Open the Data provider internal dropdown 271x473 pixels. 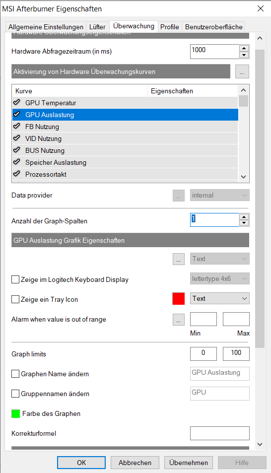click(220, 196)
